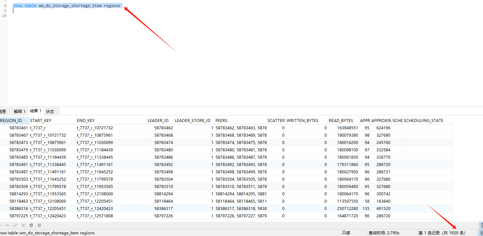
Task: Click the START_KEY column header
Action: coord(53,120)
